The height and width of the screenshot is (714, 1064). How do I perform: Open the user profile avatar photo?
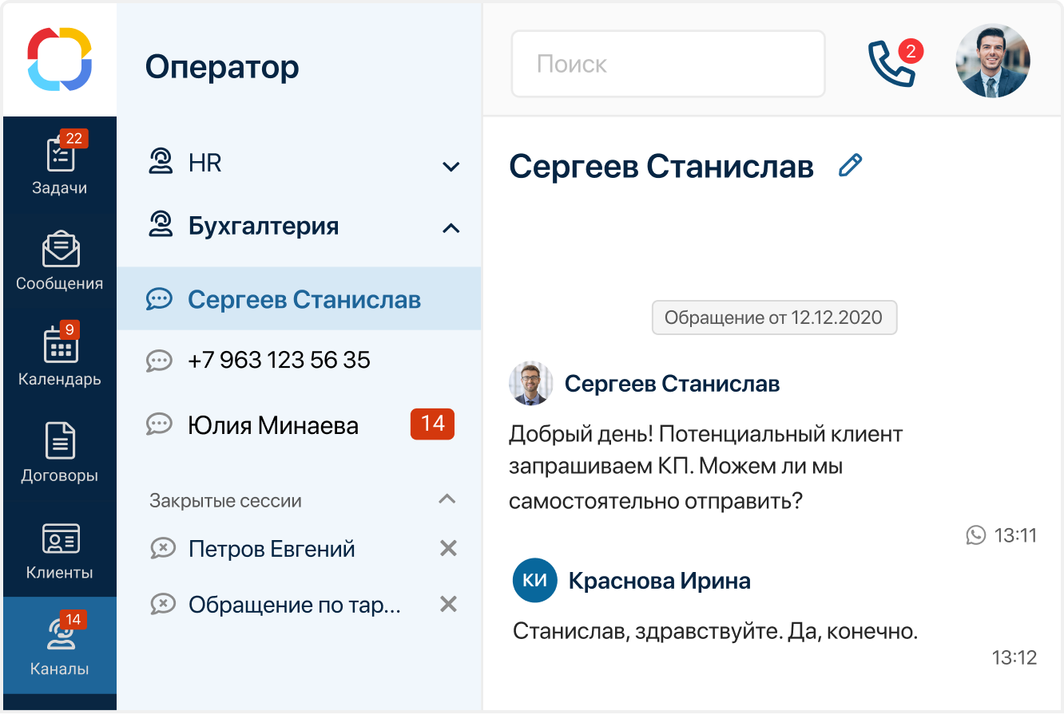(993, 61)
